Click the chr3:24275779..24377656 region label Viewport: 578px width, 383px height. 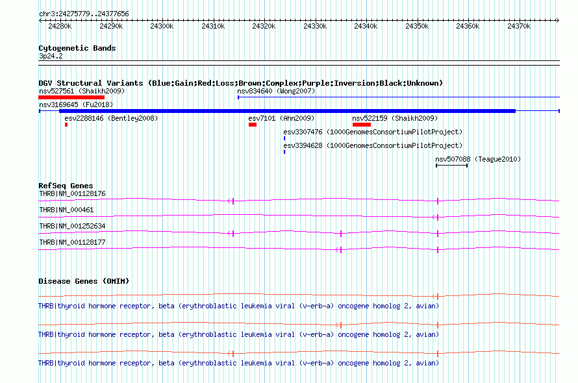84,14
